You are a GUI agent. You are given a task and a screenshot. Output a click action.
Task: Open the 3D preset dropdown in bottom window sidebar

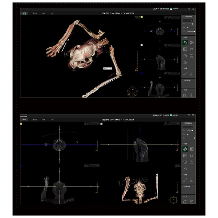(188, 127)
